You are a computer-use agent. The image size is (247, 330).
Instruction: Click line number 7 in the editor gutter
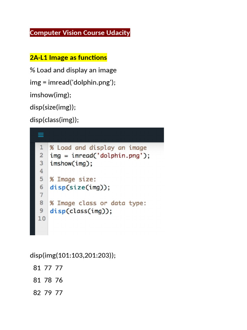coord(41,195)
